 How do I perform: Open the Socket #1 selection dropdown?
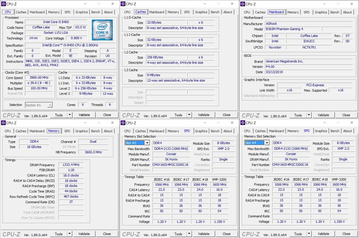pyautogui.click(x=39, y=105)
